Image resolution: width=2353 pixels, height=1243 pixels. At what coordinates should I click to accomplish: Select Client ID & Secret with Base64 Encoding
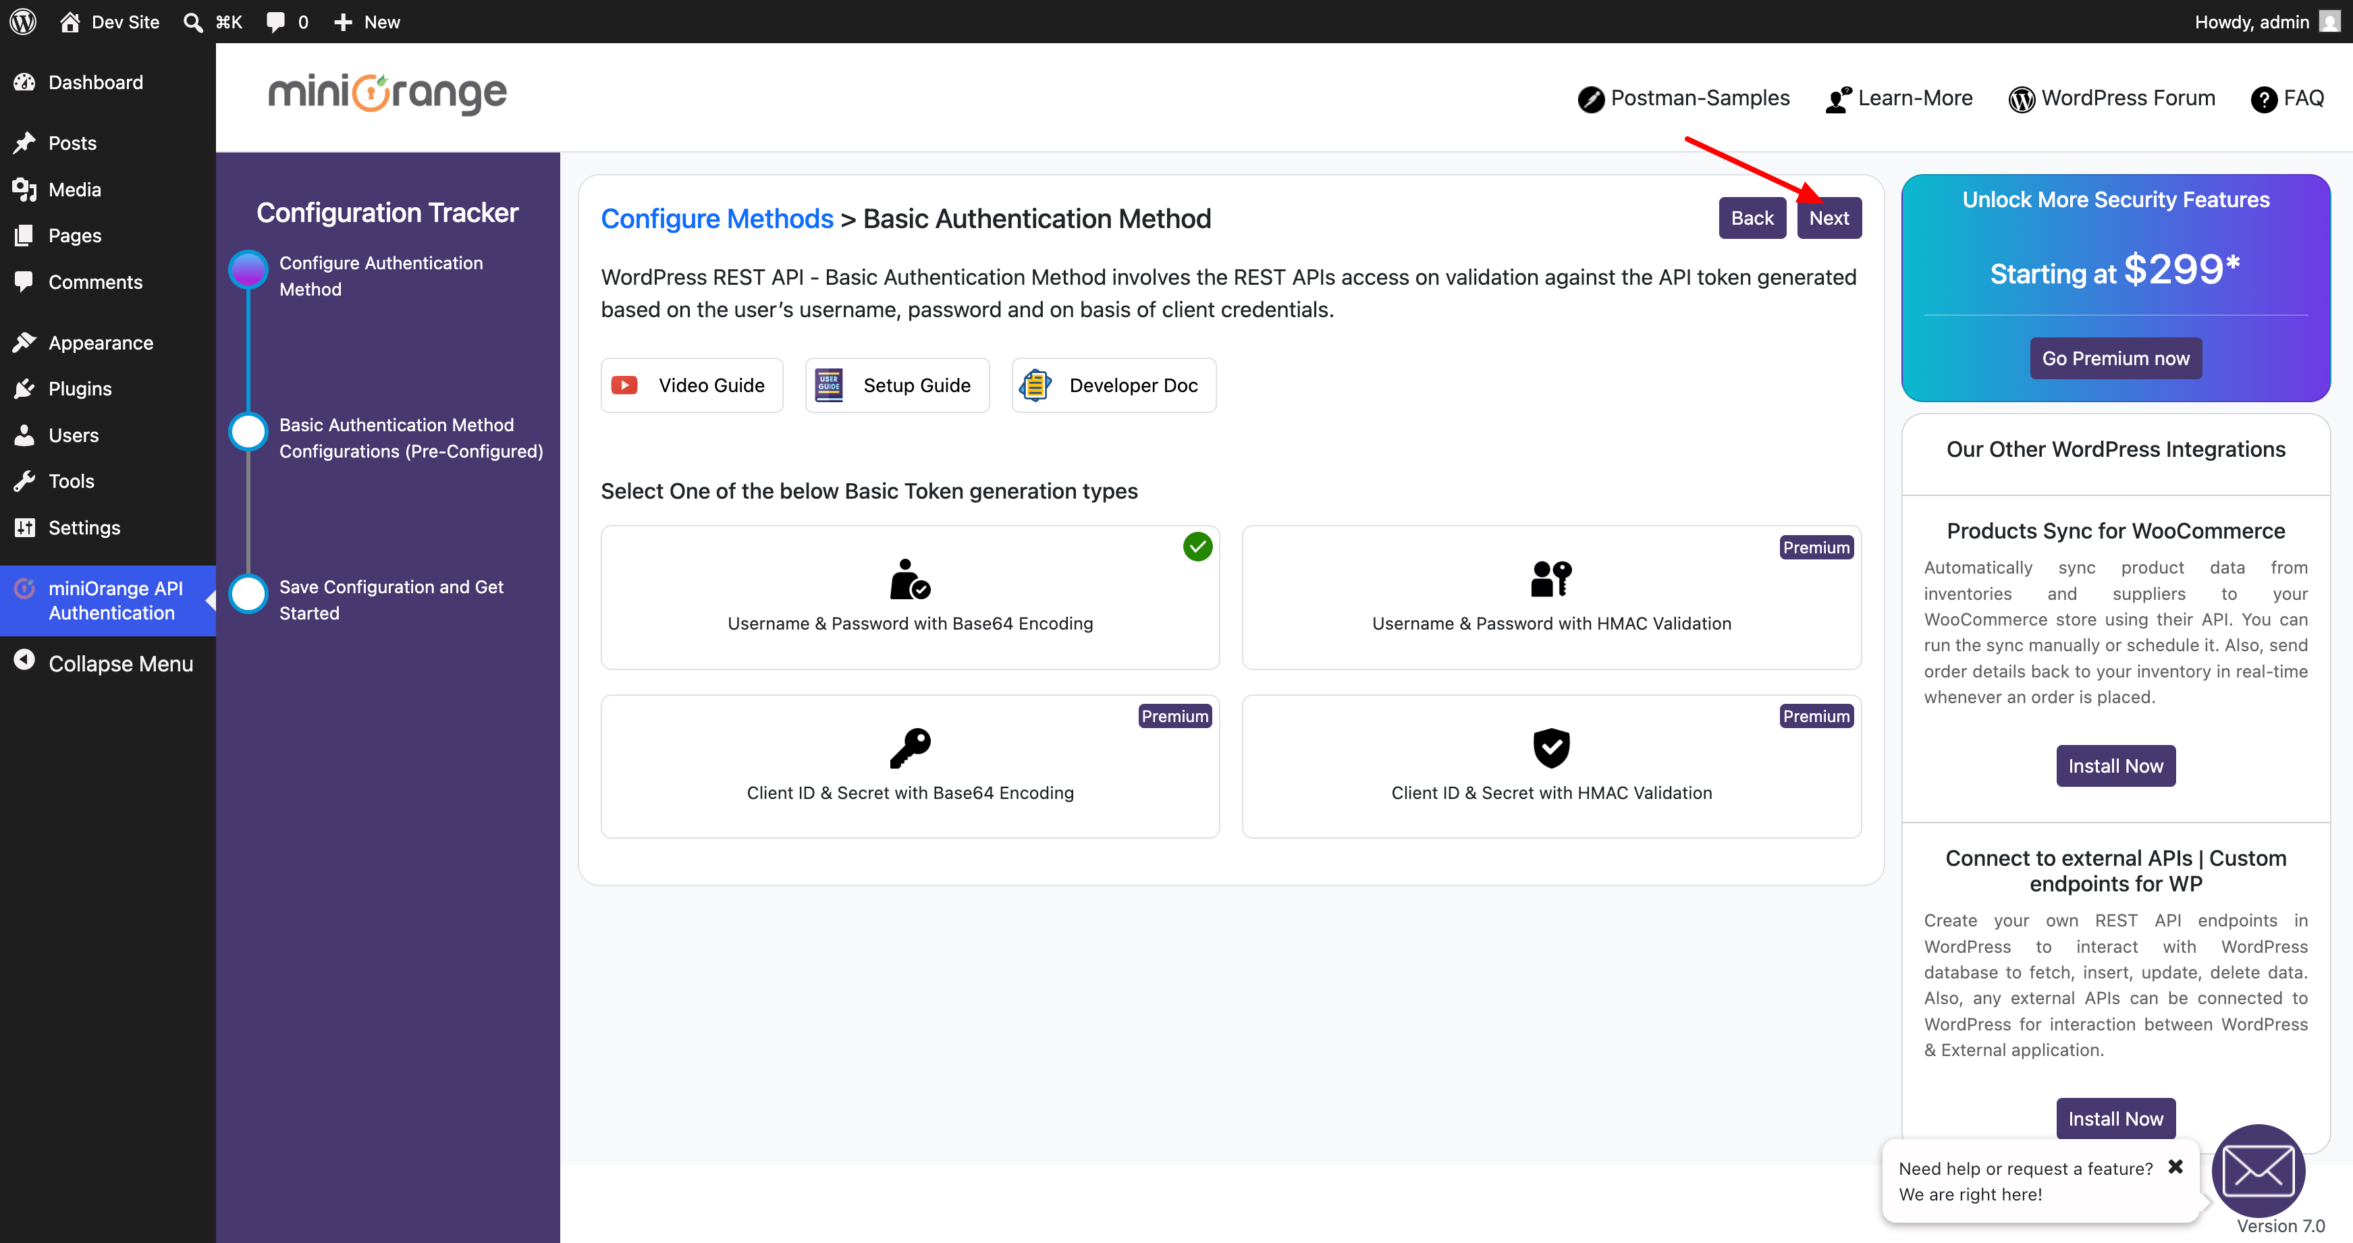[910, 767]
